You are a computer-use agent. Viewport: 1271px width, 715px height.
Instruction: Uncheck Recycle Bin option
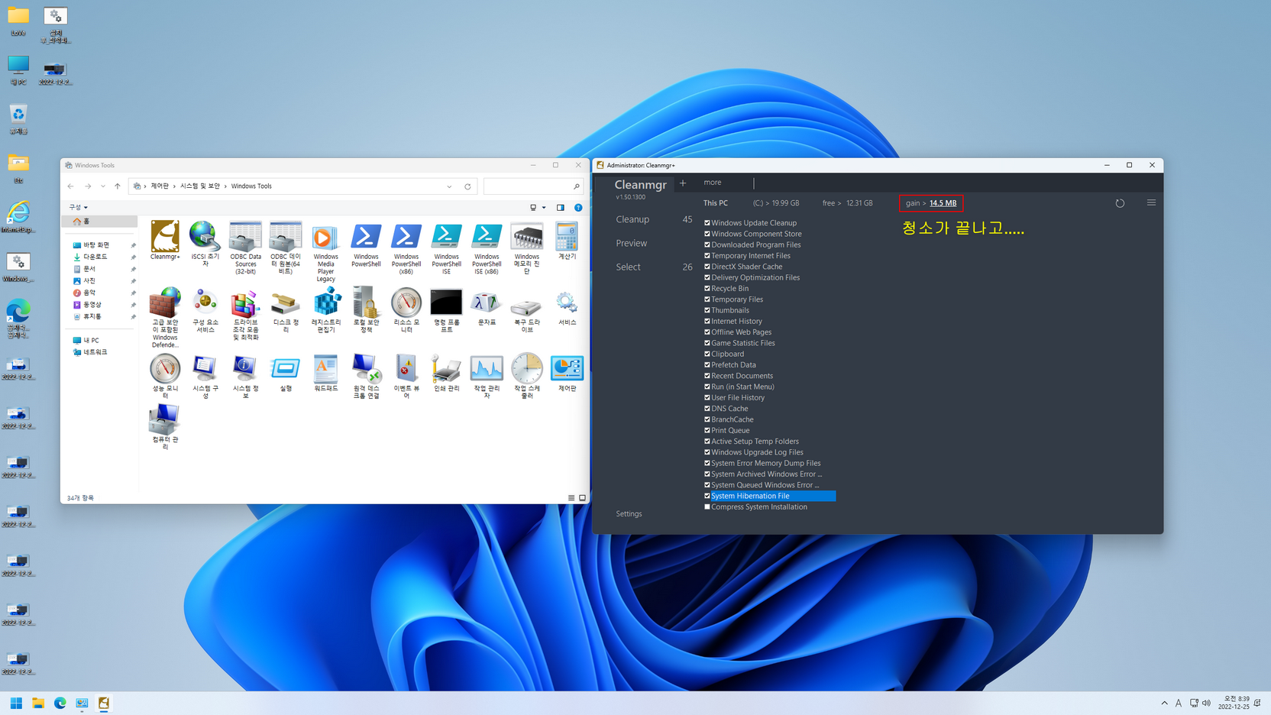[707, 289]
